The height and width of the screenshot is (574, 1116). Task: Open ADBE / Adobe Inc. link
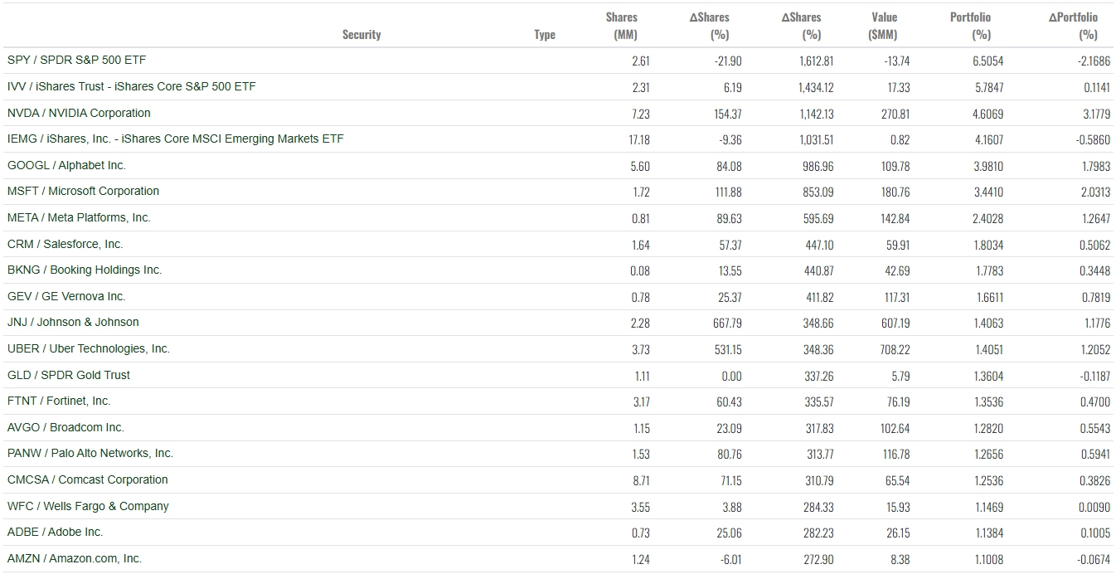55,532
